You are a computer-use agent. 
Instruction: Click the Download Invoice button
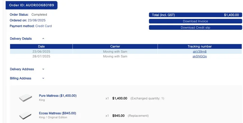(195, 21)
